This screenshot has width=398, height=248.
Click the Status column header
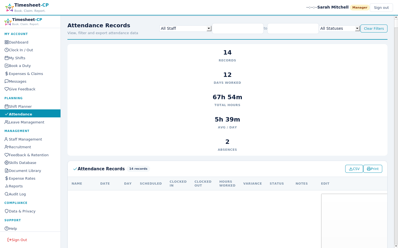pos(277,184)
